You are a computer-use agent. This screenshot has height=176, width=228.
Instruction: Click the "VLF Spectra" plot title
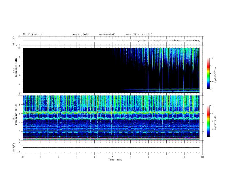coord(33,35)
